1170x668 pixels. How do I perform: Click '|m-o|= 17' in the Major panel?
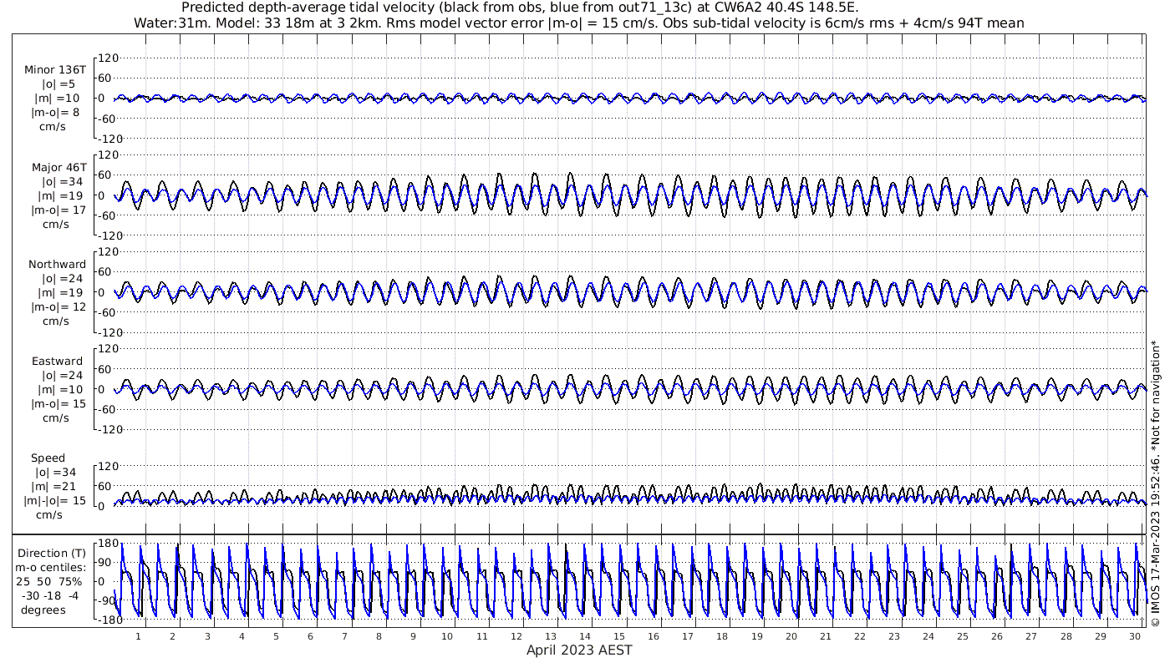[58, 210]
